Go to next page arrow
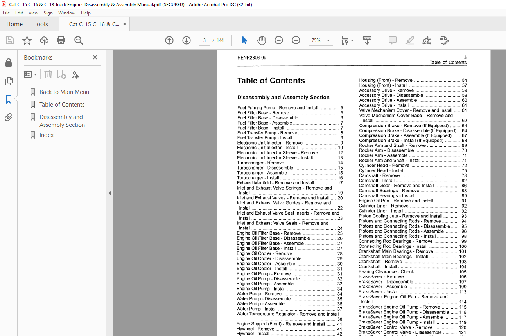This screenshot has height=336, width=506. tap(187, 40)
